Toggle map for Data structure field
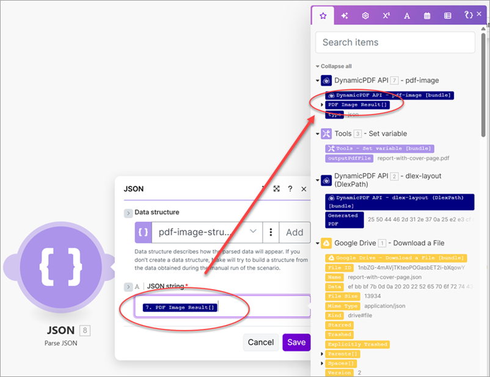The height and width of the screenshot is (377, 490). click(x=128, y=213)
